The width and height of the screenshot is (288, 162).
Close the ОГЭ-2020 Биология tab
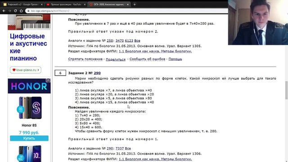[x=128, y=4]
